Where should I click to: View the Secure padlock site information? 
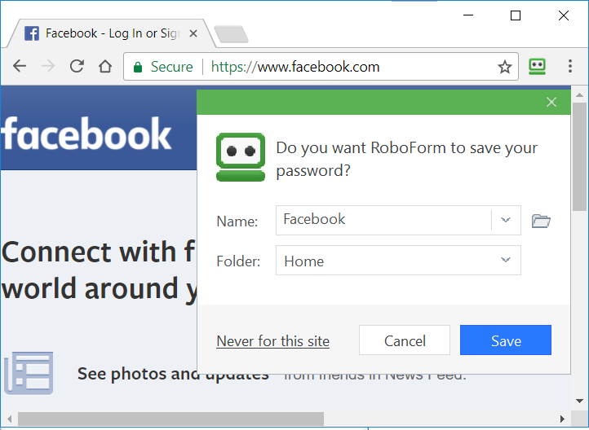pyautogui.click(x=163, y=67)
